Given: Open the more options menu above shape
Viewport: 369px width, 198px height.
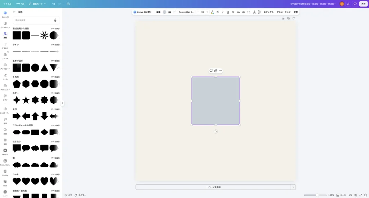Looking at the screenshot, I should 220,71.
